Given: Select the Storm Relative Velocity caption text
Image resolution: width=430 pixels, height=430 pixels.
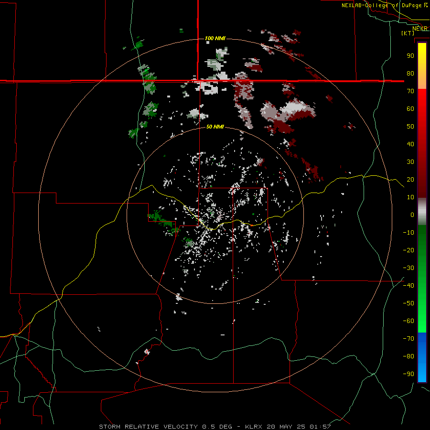Looking at the screenshot, I should tap(215, 427).
